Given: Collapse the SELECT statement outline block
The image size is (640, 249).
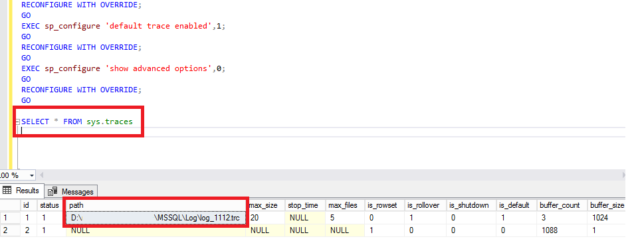Looking at the screenshot, I should 17,122.
